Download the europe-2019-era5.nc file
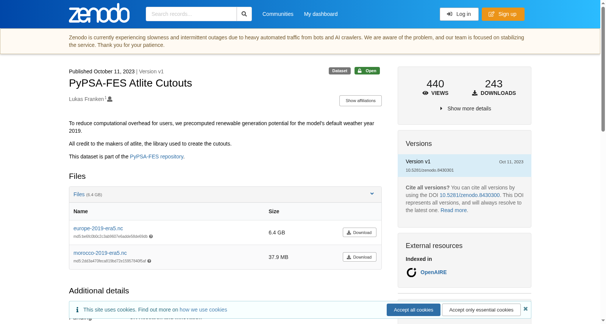Image resolution: width=606 pixels, height=324 pixels. point(359,233)
